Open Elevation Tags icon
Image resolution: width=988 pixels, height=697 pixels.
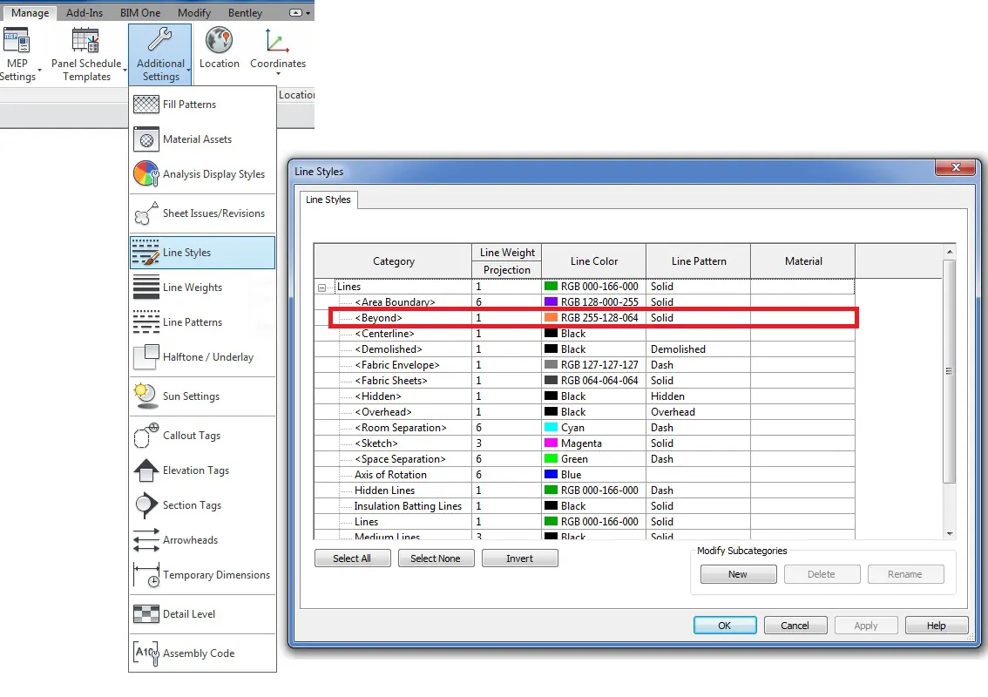(x=146, y=470)
